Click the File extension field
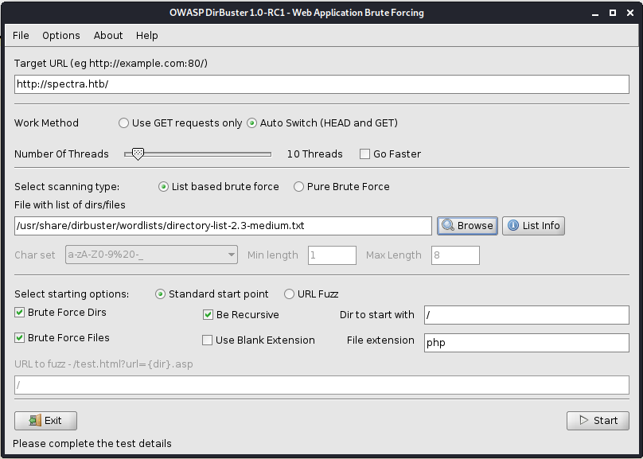 coord(527,343)
